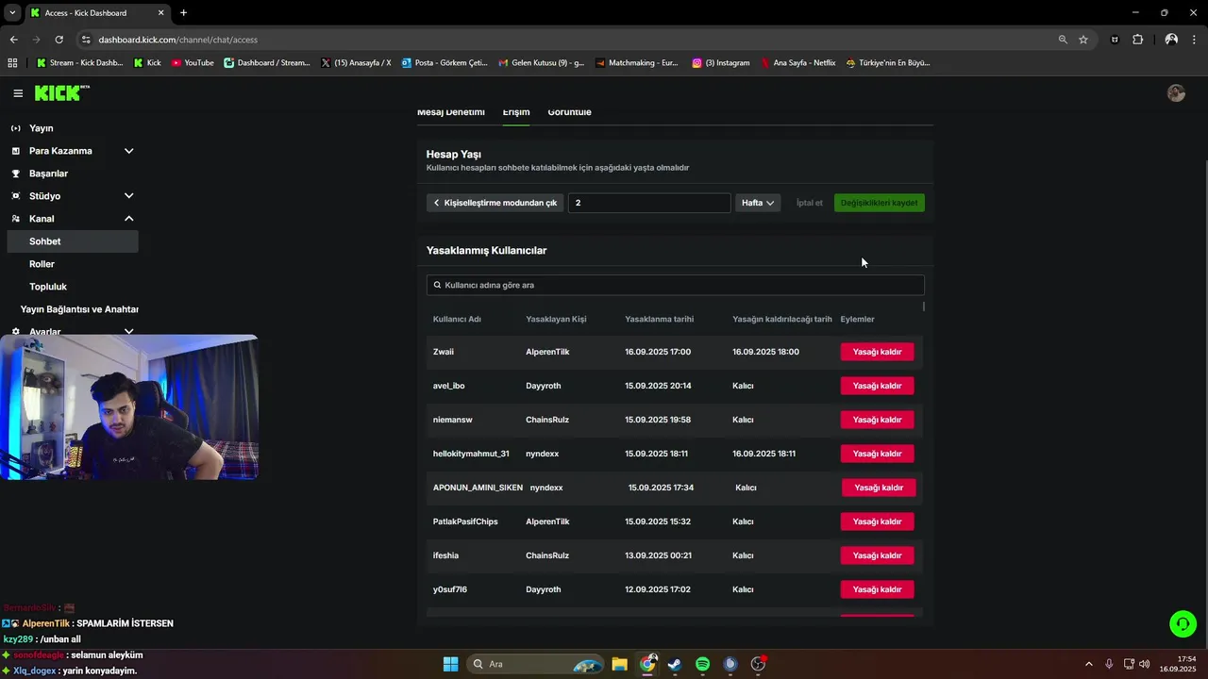Open the green support chat bubble

pyautogui.click(x=1183, y=623)
